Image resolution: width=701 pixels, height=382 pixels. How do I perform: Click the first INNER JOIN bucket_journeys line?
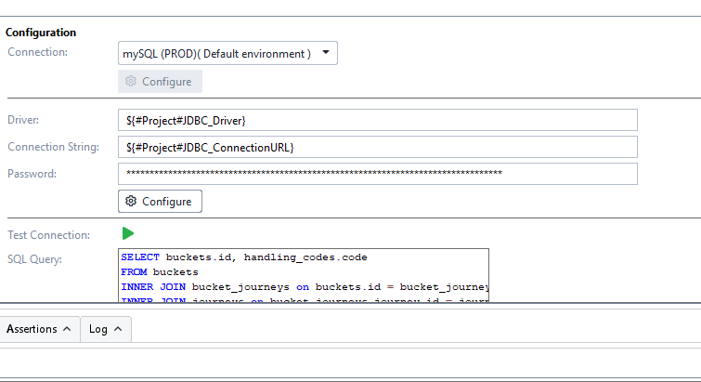(x=304, y=287)
